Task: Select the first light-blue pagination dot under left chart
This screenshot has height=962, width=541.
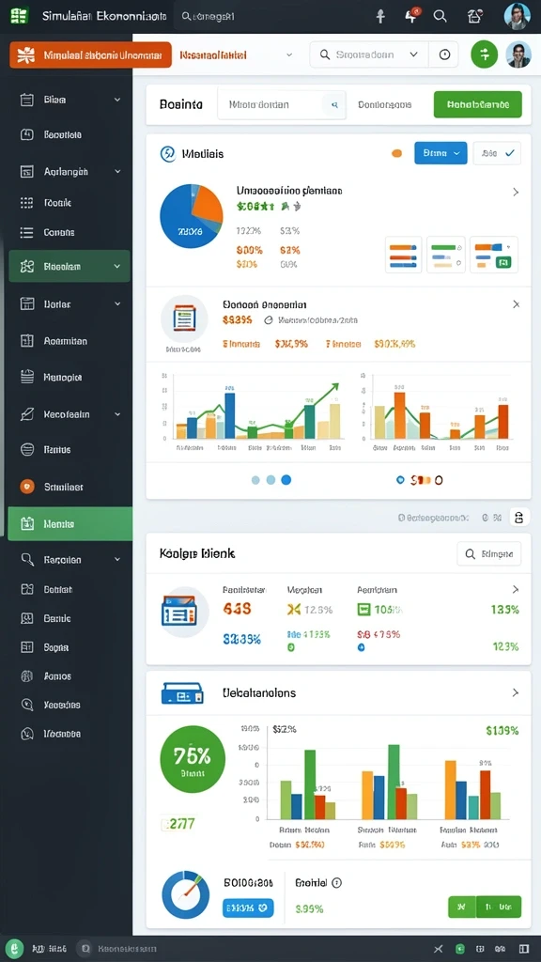Action: (255, 480)
